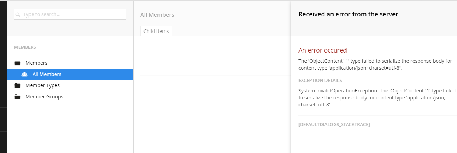Click the red 'An error occured' text
The width and height of the screenshot is (457, 153).
(322, 50)
